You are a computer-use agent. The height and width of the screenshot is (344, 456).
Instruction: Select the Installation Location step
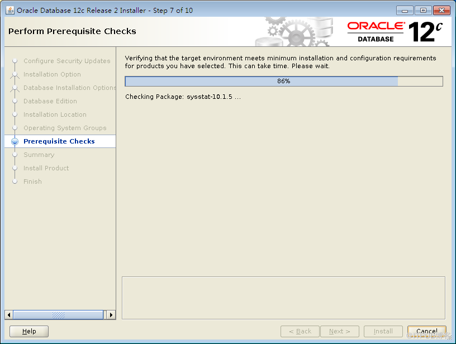55,114
